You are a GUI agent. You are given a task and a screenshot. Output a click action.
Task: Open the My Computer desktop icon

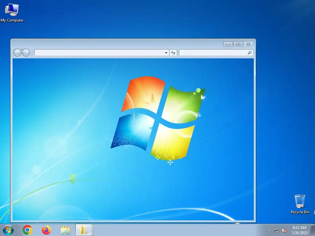click(x=12, y=13)
